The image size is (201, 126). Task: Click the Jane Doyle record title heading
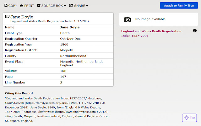click(22, 17)
